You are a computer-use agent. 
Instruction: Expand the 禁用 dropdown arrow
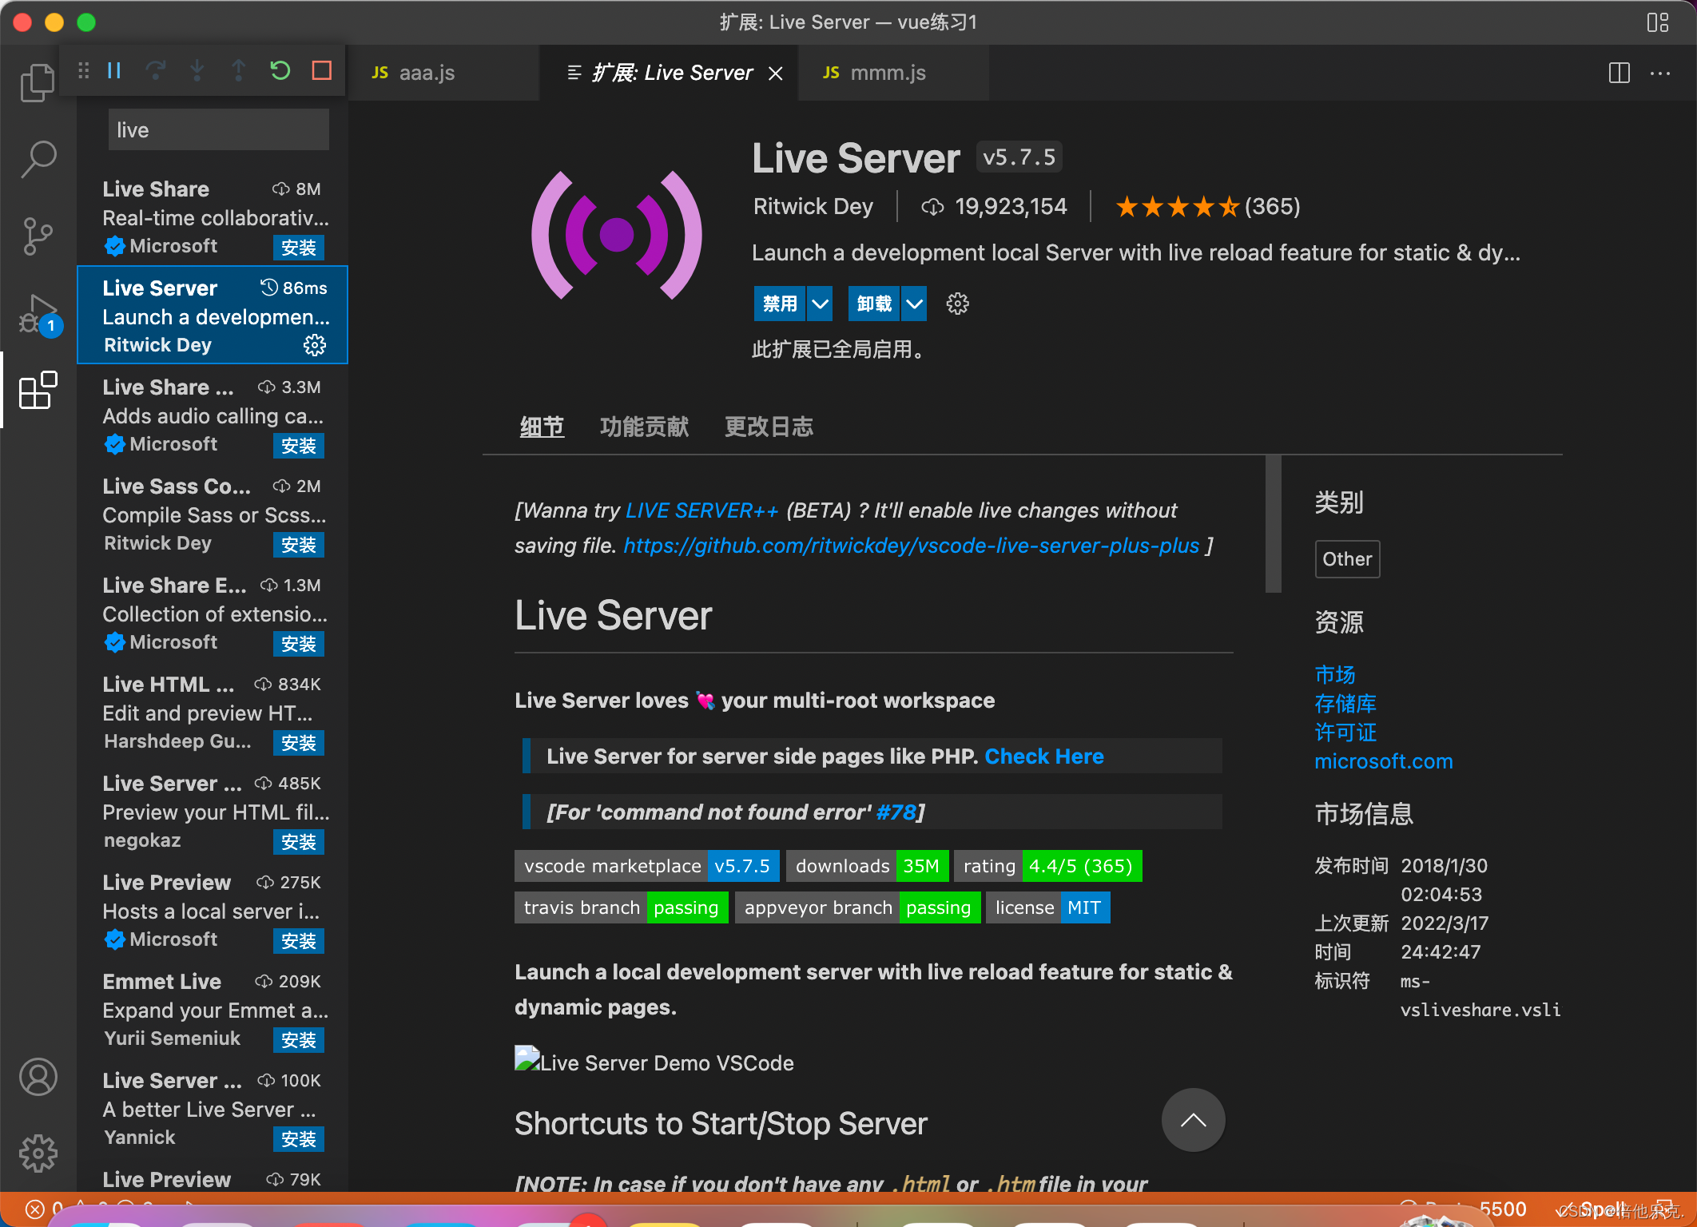point(820,304)
